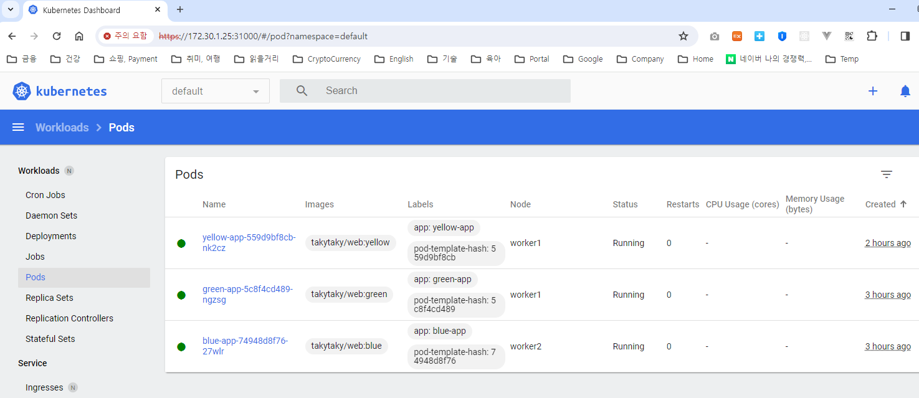Screen dimensions: 919x398
Task: Open the tab search dropdown arrow
Action: [11, 9]
